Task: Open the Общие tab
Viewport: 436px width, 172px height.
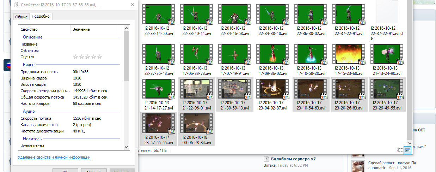Action: click(21, 17)
